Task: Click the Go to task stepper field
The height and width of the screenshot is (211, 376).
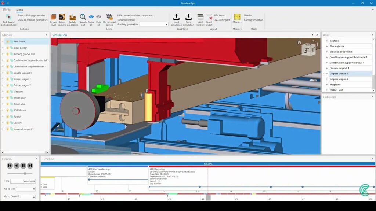Action: [26, 189]
